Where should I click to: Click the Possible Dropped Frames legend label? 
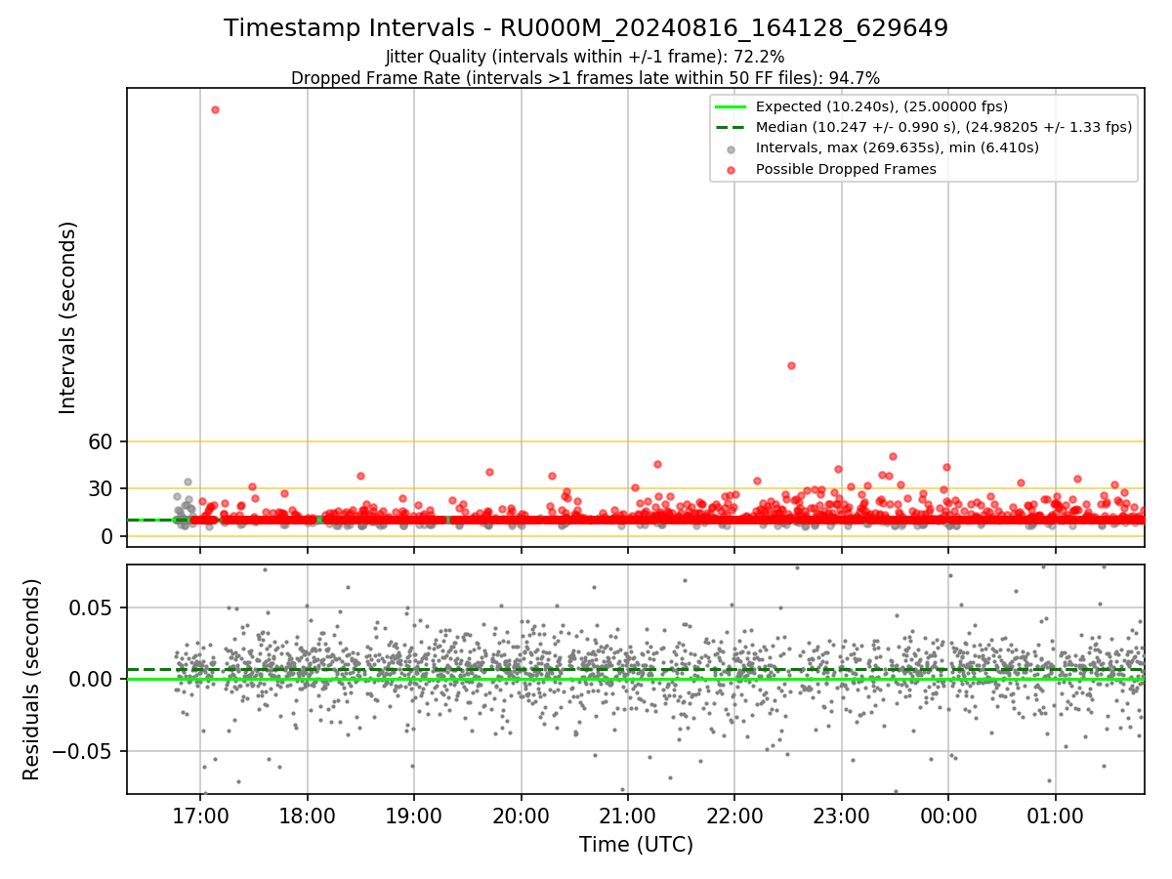tap(846, 169)
